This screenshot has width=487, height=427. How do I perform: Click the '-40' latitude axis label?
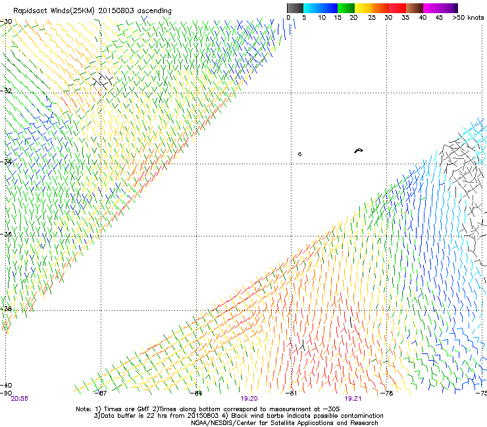(6, 385)
